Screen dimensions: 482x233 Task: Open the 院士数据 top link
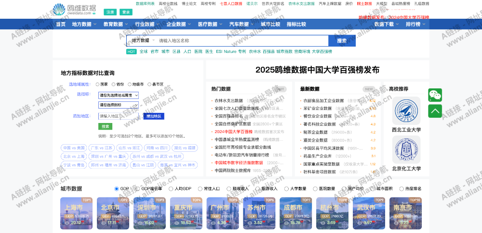tap(364, 4)
